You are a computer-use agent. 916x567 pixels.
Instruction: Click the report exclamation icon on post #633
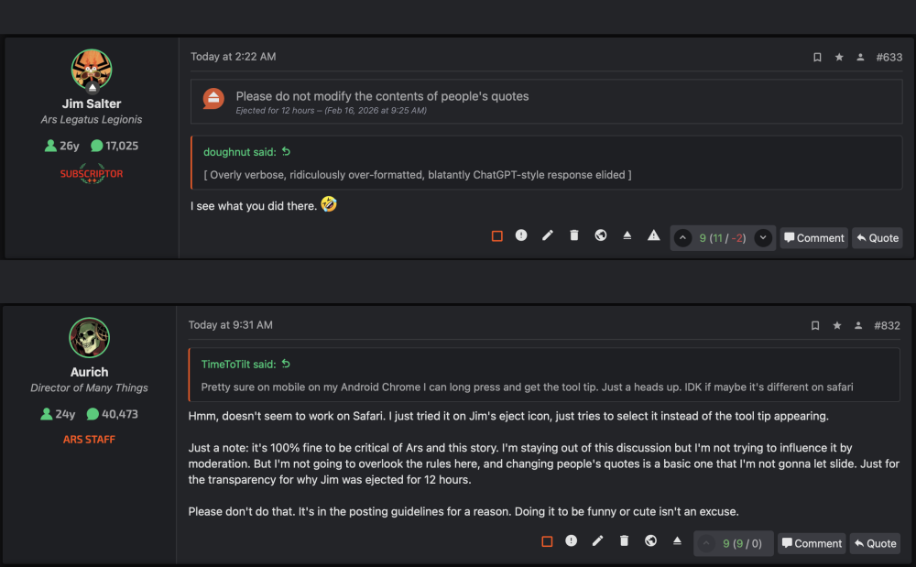tap(521, 235)
